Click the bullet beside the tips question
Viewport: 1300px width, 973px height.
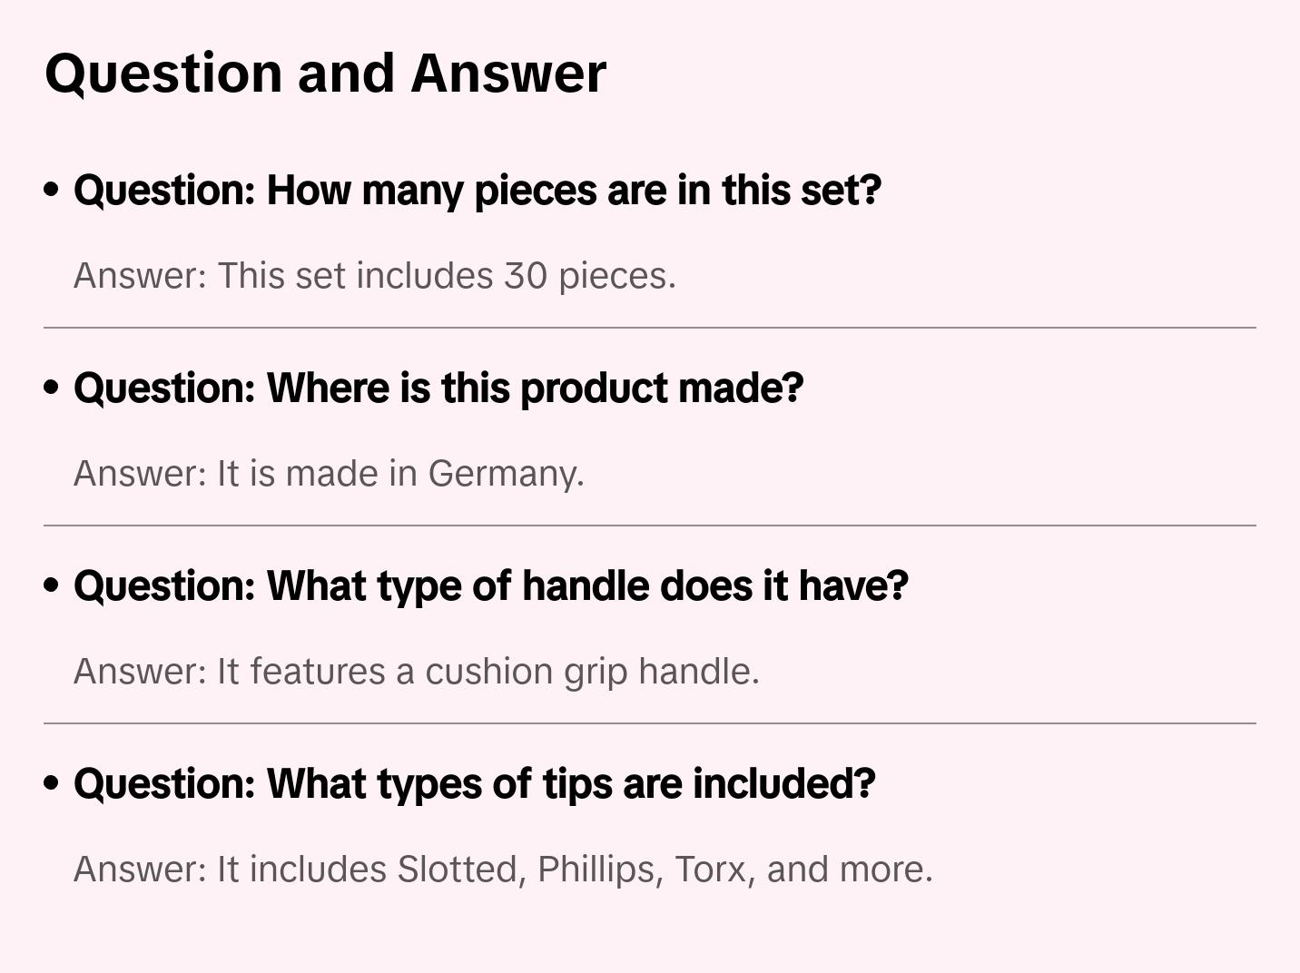[52, 783]
